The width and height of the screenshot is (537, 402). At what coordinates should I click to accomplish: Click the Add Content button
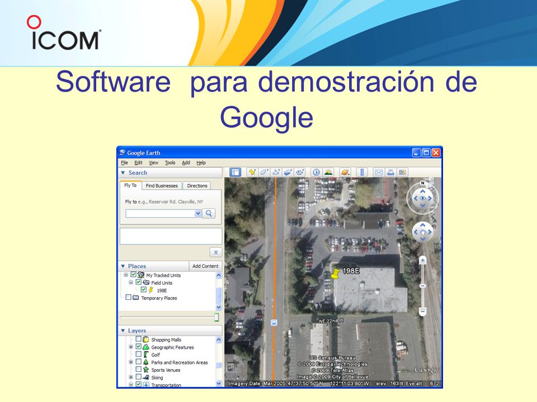click(x=205, y=266)
